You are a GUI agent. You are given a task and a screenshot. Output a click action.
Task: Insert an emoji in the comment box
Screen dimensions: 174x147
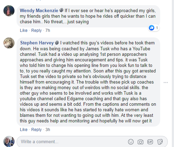pyautogui.click(x=131, y=142)
